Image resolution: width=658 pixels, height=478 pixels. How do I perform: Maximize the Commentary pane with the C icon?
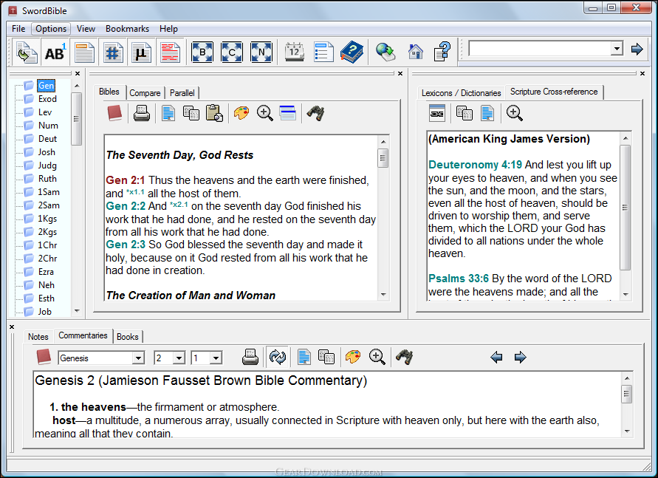click(x=232, y=52)
